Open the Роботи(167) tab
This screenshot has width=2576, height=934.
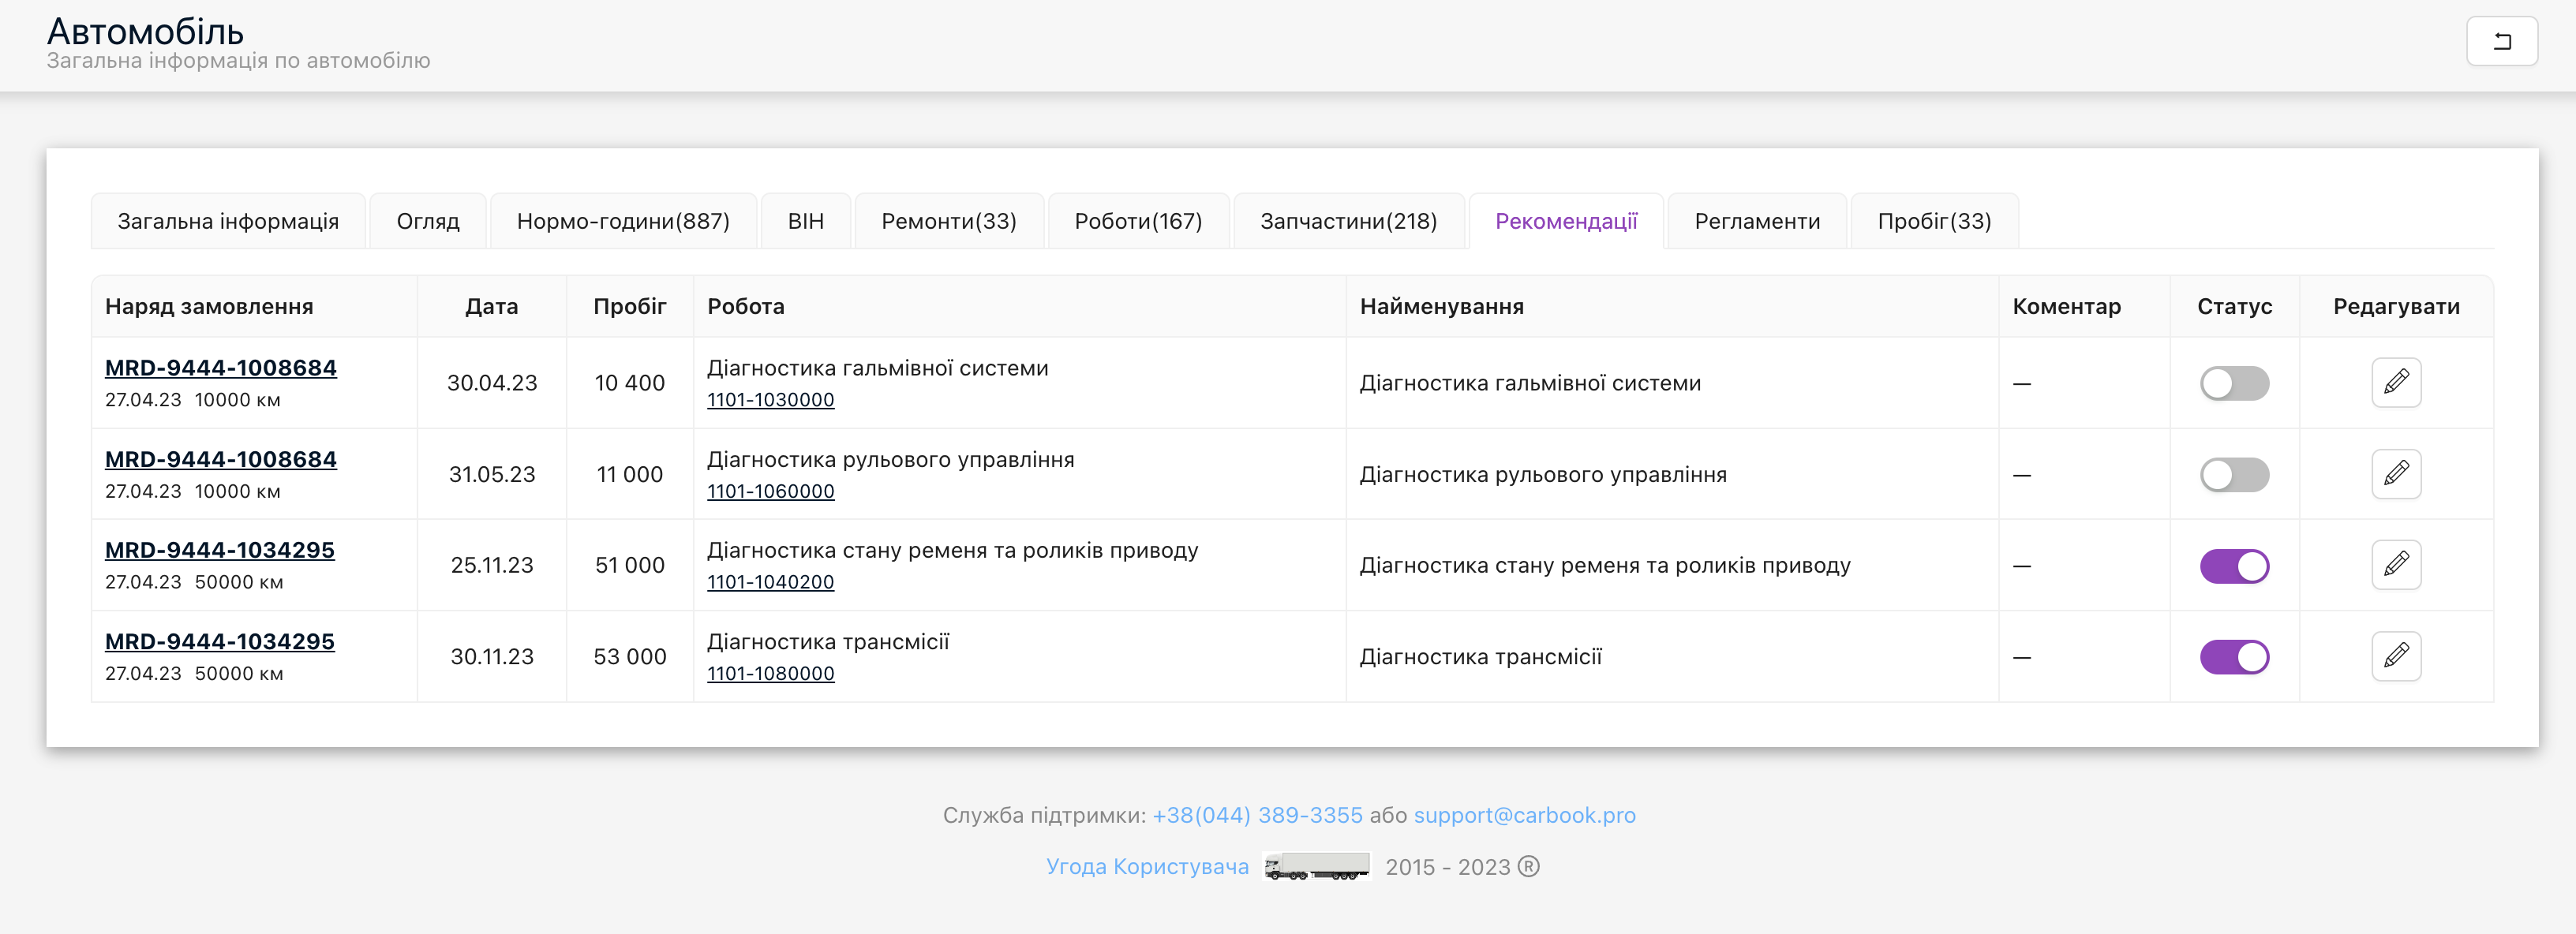pyautogui.click(x=1138, y=221)
